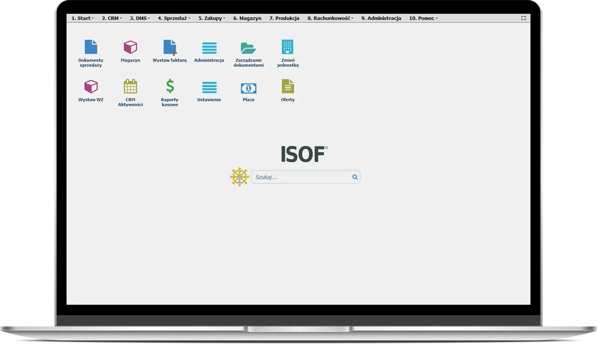
Task: Click the Ustawienia list icon
Action: point(209,88)
